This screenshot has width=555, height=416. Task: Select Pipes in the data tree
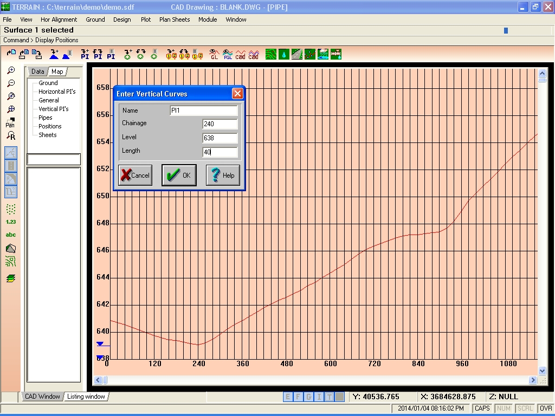46,118
